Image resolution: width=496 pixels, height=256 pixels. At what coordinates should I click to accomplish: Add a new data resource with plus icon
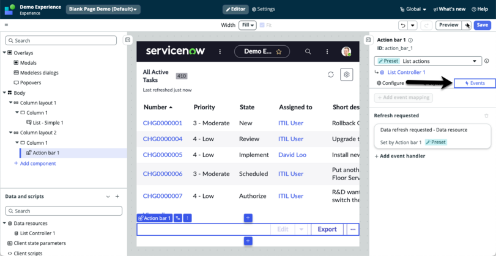117,197
